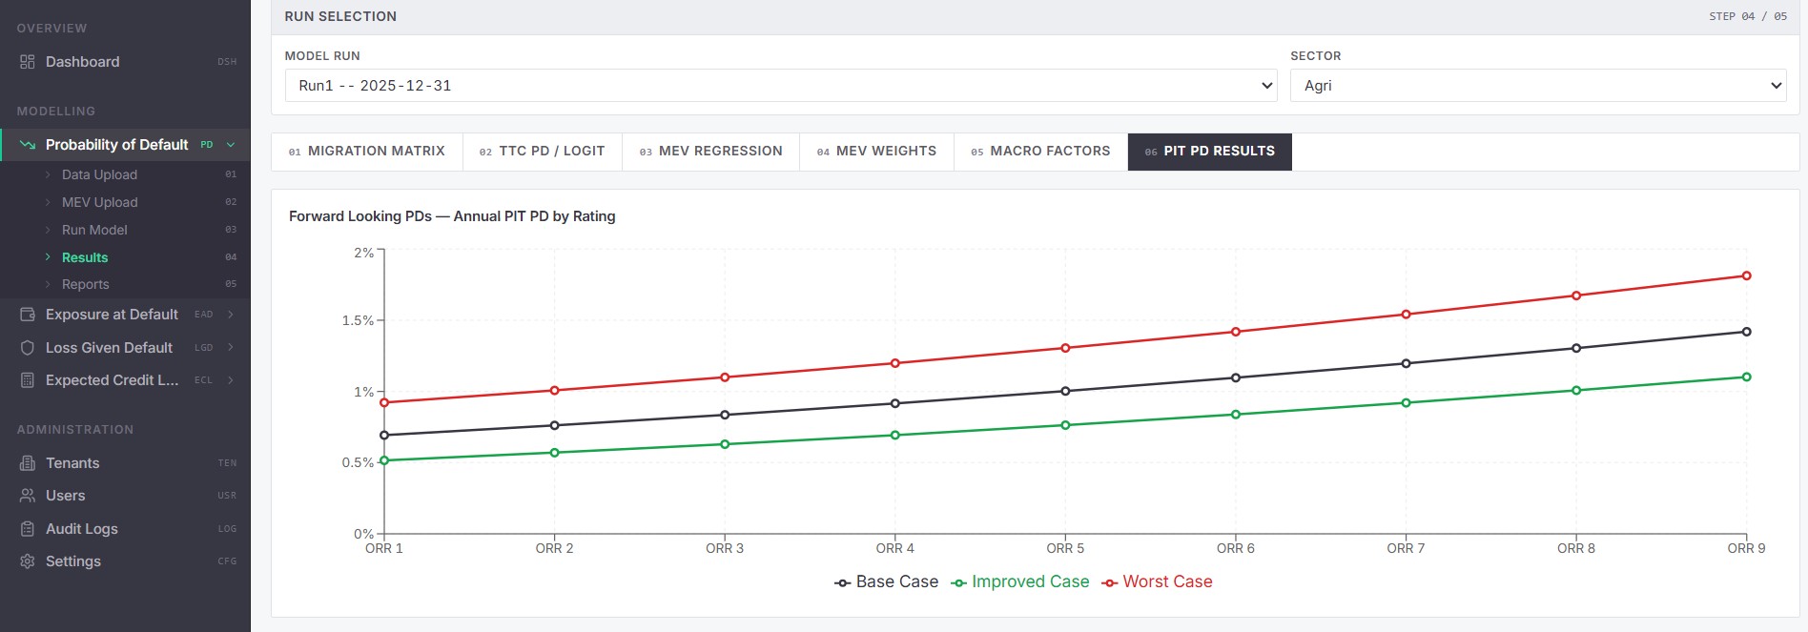Click the '1.5%' y-axis label
Image resolution: width=1808 pixels, height=632 pixels.
pos(358,320)
